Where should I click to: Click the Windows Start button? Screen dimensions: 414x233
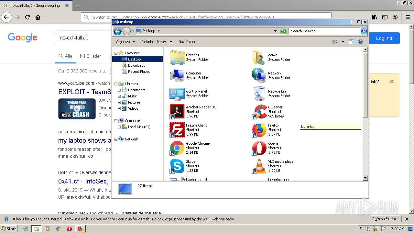[9, 229]
